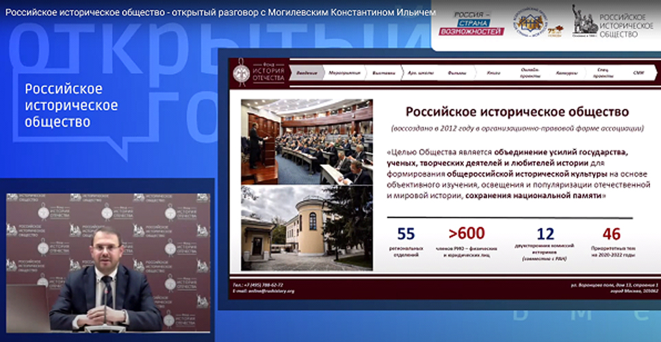Click the 'региональных отделений' label
Viewport: 661px width, 342px height.
click(406, 252)
